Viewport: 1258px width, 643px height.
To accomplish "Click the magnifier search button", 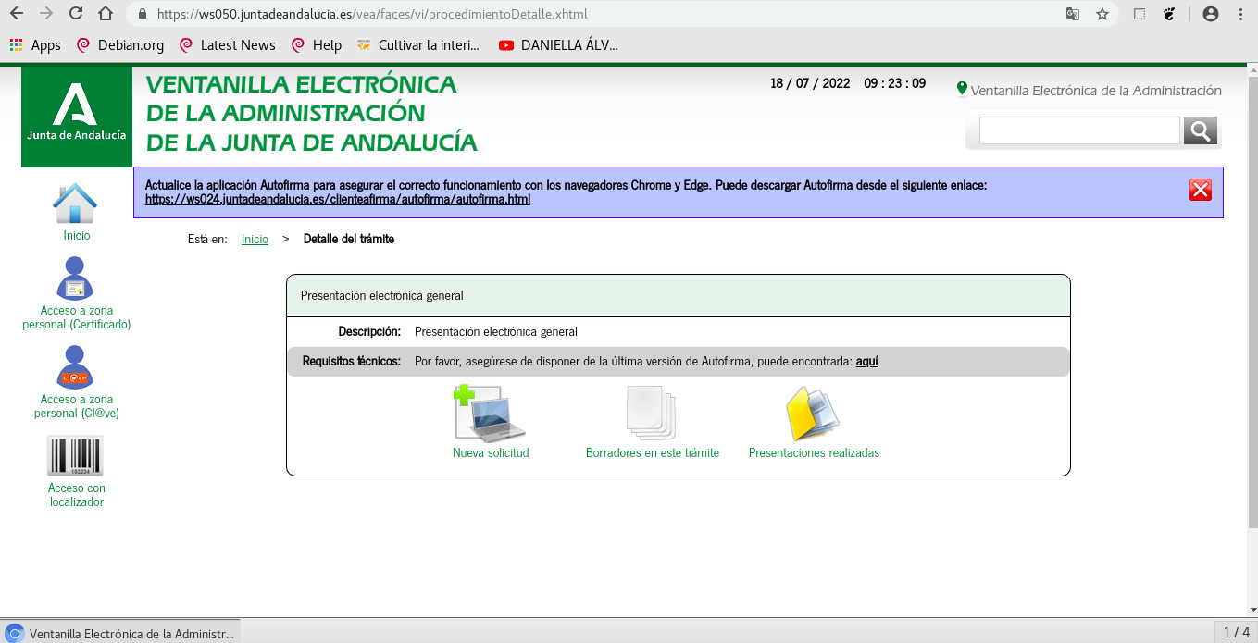I will (x=1201, y=130).
